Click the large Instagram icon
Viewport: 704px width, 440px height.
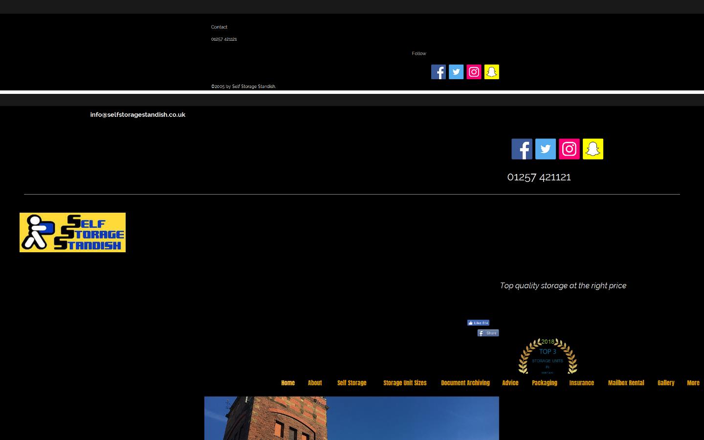click(569, 149)
